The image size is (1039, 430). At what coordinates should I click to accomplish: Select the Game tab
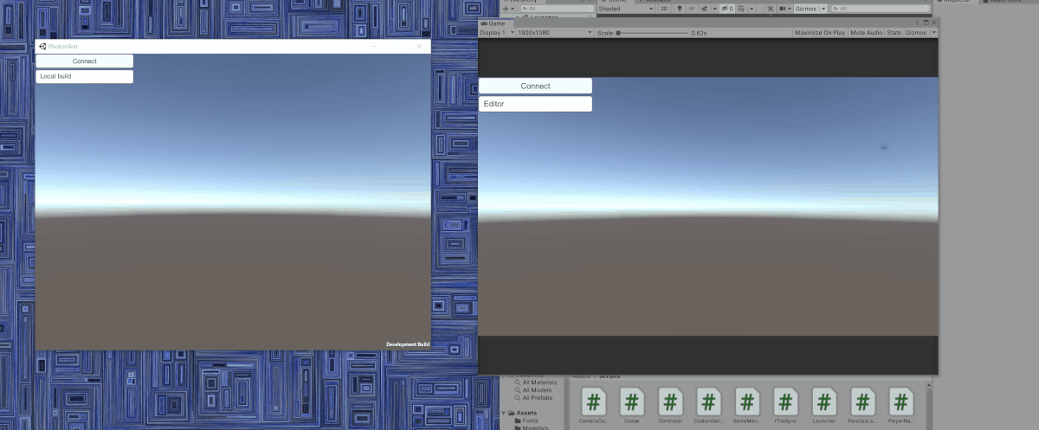point(494,22)
